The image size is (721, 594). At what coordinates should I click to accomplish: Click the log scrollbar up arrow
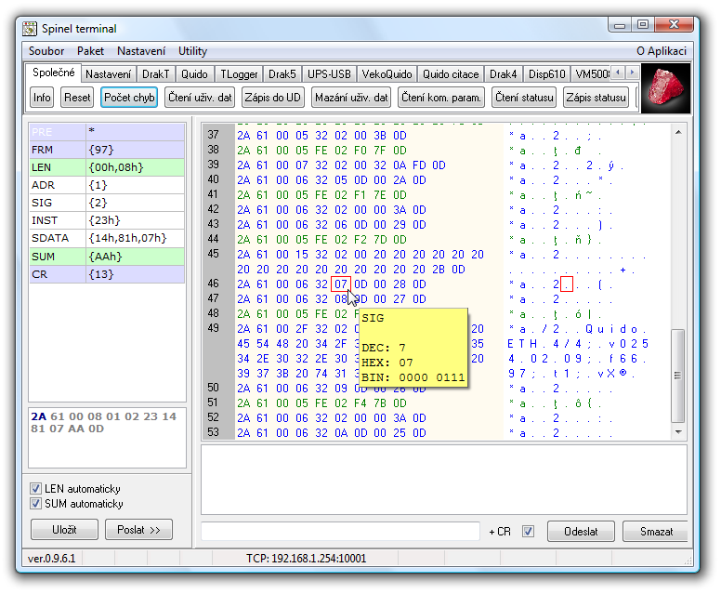pos(678,133)
